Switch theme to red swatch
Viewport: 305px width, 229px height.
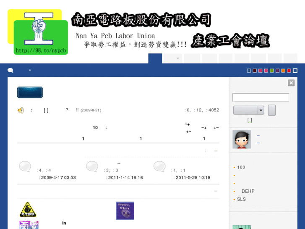coord(289,71)
